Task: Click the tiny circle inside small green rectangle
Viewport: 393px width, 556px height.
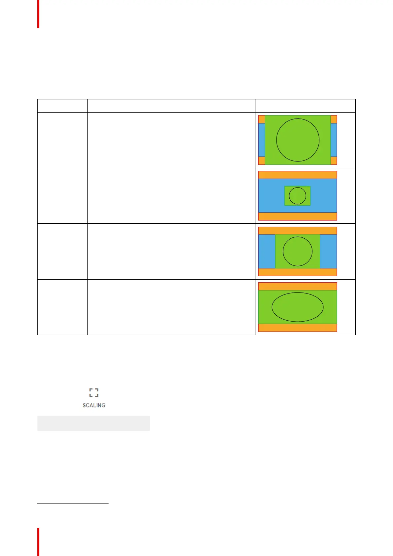Action: click(x=297, y=196)
